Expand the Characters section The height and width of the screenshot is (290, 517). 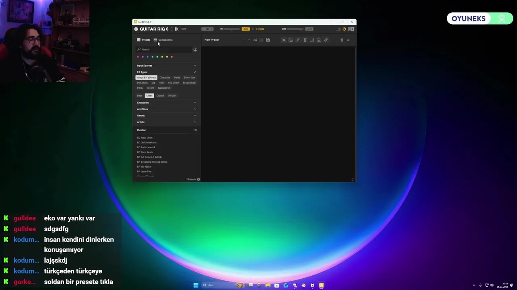(166, 103)
